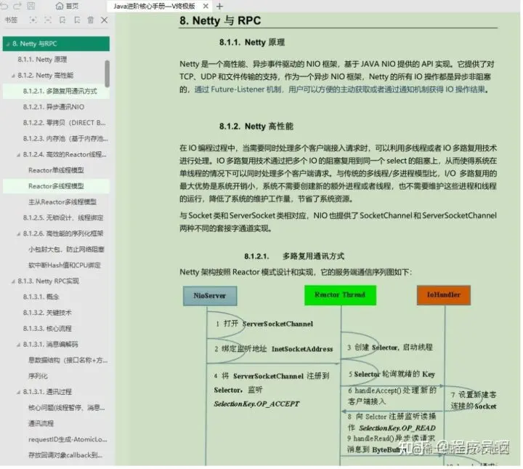Select bookmark 软中断Hash值和CPU绑定
The width and height of the screenshot is (523, 469).
point(65,265)
